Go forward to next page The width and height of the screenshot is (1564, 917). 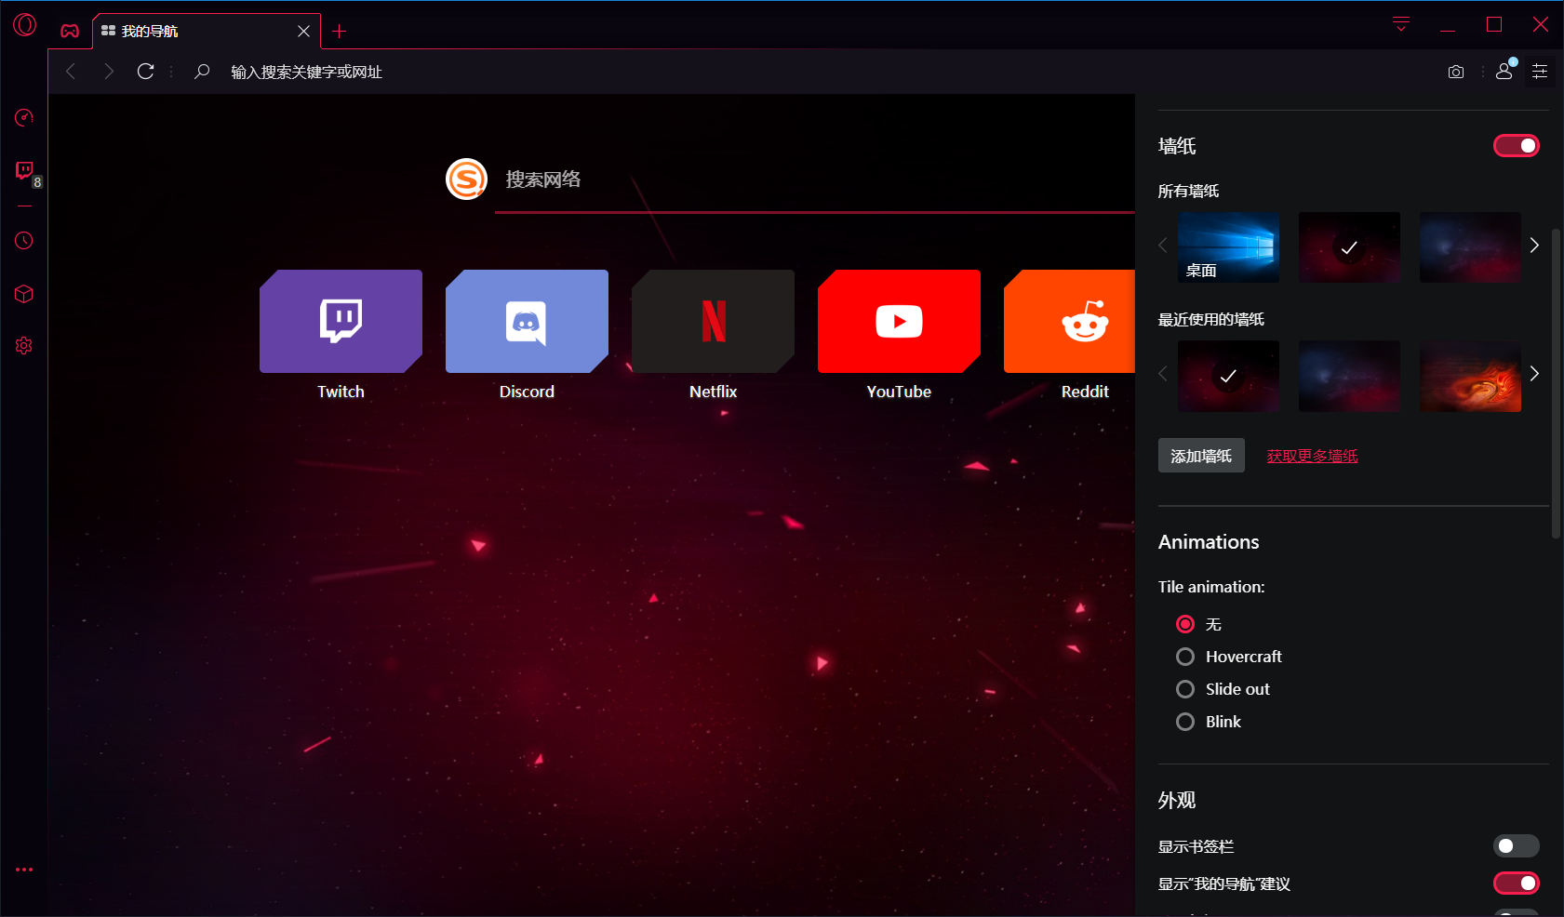[109, 72]
